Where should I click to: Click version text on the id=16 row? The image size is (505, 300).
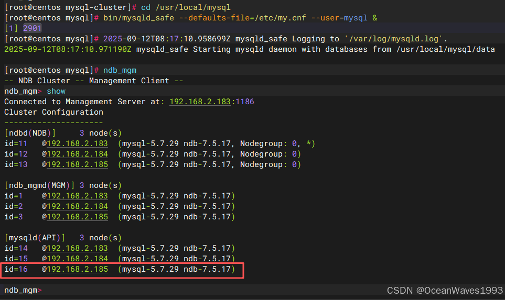(x=177, y=269)
